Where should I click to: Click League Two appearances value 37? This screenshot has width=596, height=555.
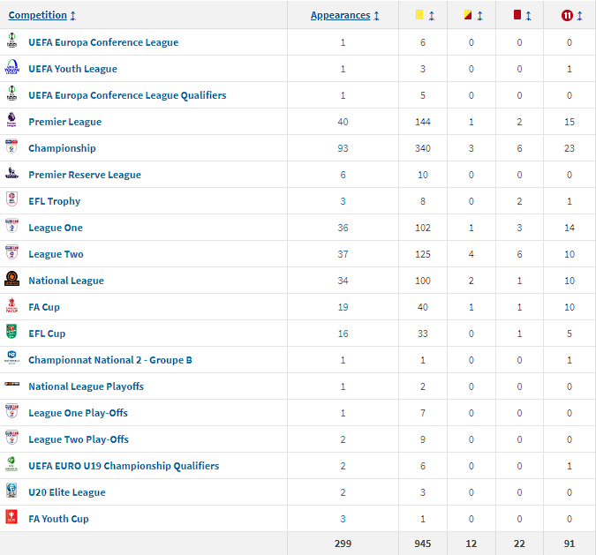click(x=343, y=254)
